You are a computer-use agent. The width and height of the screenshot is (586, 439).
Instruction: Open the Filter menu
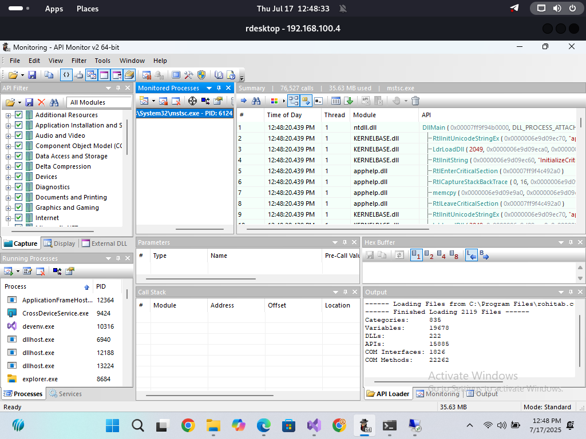coord(79,61)
